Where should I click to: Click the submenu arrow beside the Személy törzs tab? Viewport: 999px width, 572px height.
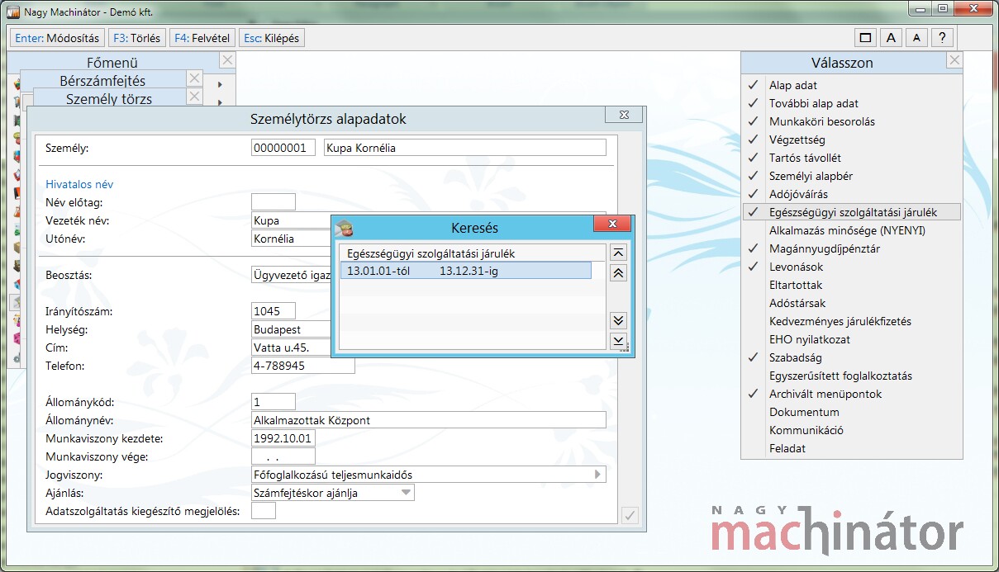[220, 102]
